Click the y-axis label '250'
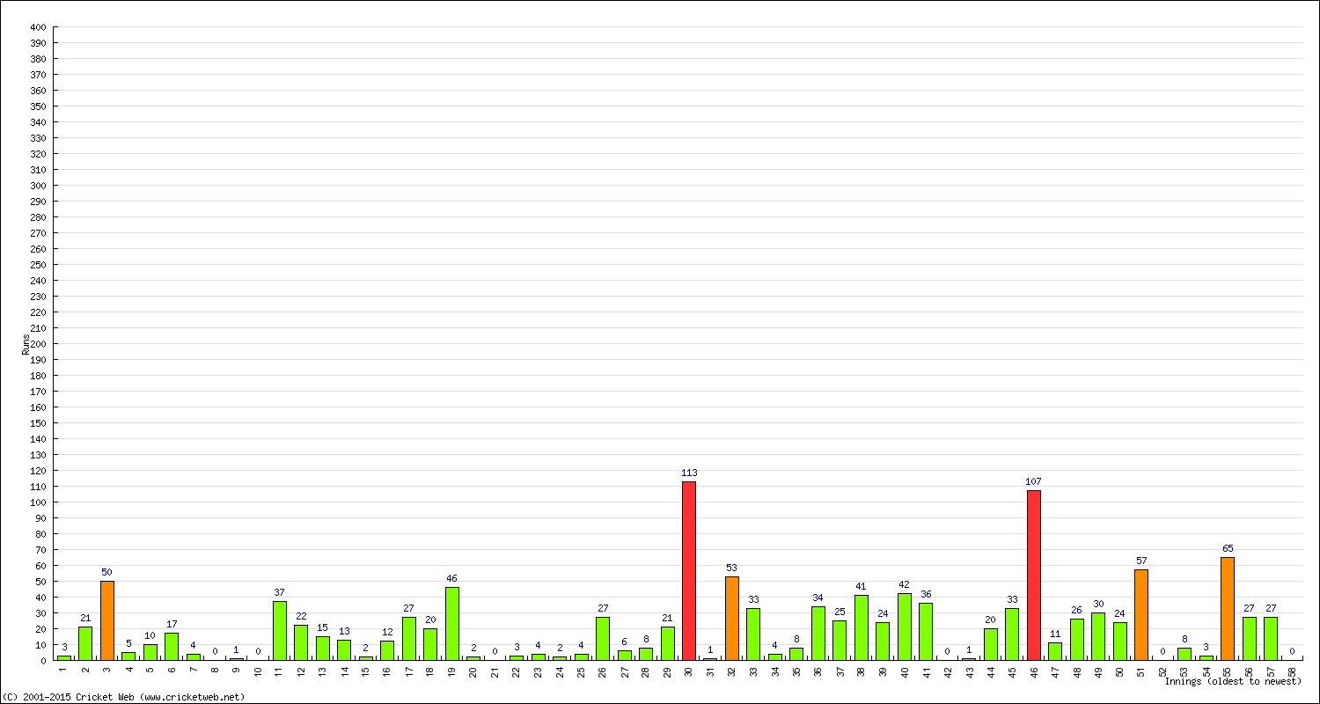The image size is (1320, 704). (x=38, y=265)
